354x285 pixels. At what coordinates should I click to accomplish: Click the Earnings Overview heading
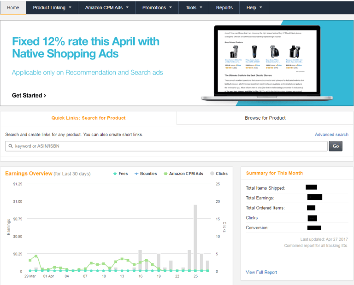[29, 174]
